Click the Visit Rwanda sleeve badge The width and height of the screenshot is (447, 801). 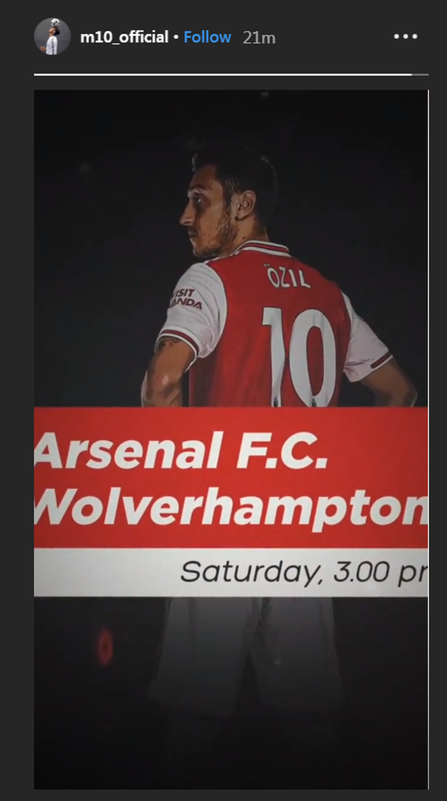[185, 299]
